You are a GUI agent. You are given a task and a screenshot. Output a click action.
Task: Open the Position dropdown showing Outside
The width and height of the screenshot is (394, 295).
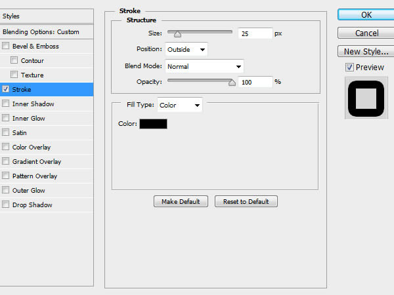point(186,49)
